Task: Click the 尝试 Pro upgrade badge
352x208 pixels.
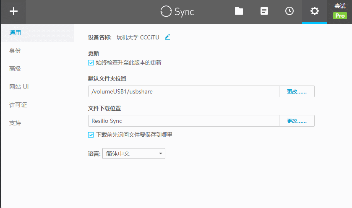Action: [x=340, y=11]
